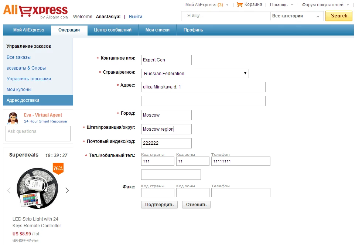
Task: Focus the Почтовый индекс postal code field
Action: pyautogui.click(x=166, y=143)
